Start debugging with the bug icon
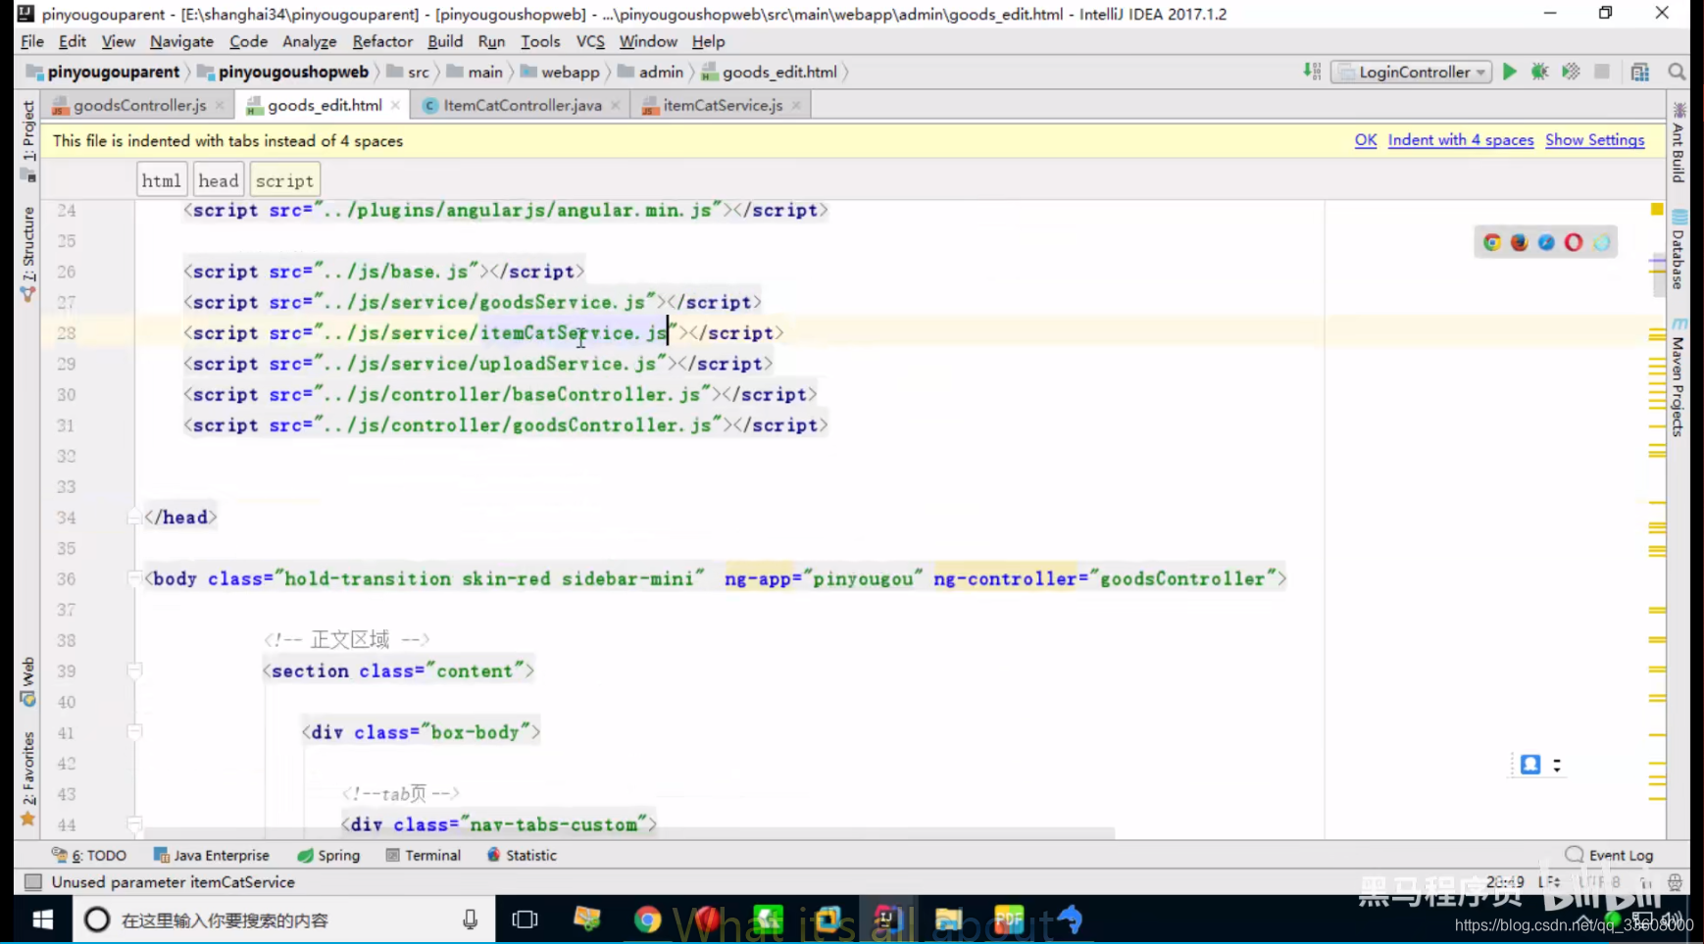Screen dimensions: 1704x944 coord(1539,72)
